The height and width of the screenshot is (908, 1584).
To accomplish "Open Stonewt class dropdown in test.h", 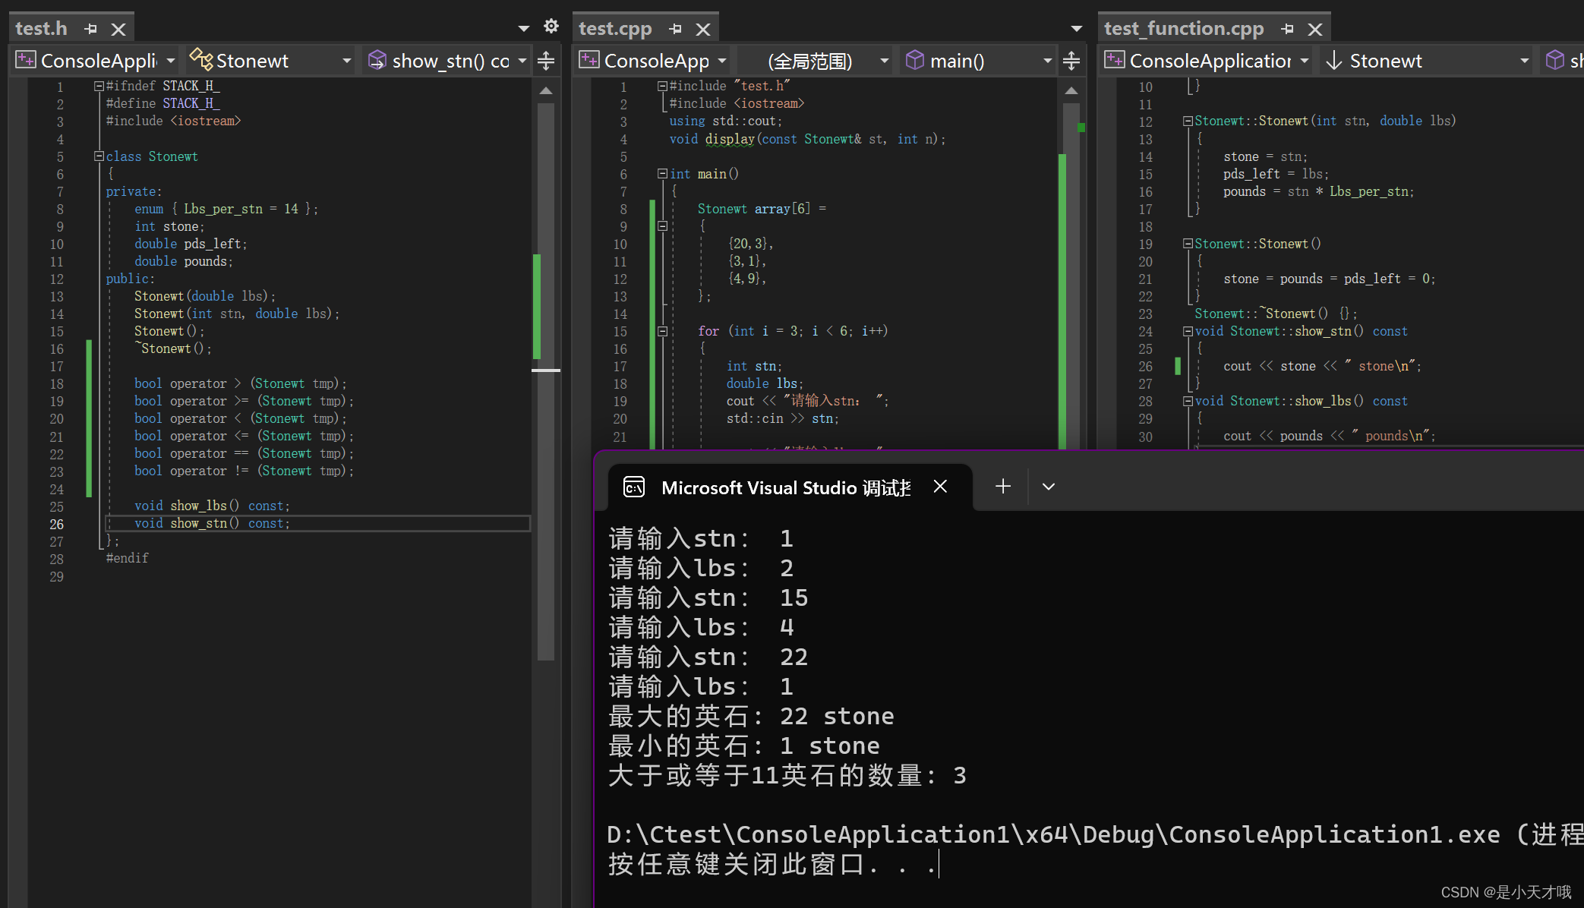I will pyautogui.click(x=346, y=61).
